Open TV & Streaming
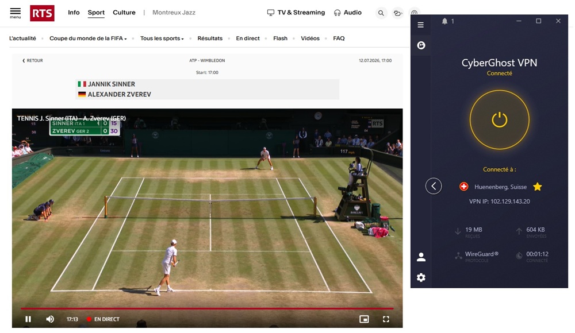 point(301,13)
